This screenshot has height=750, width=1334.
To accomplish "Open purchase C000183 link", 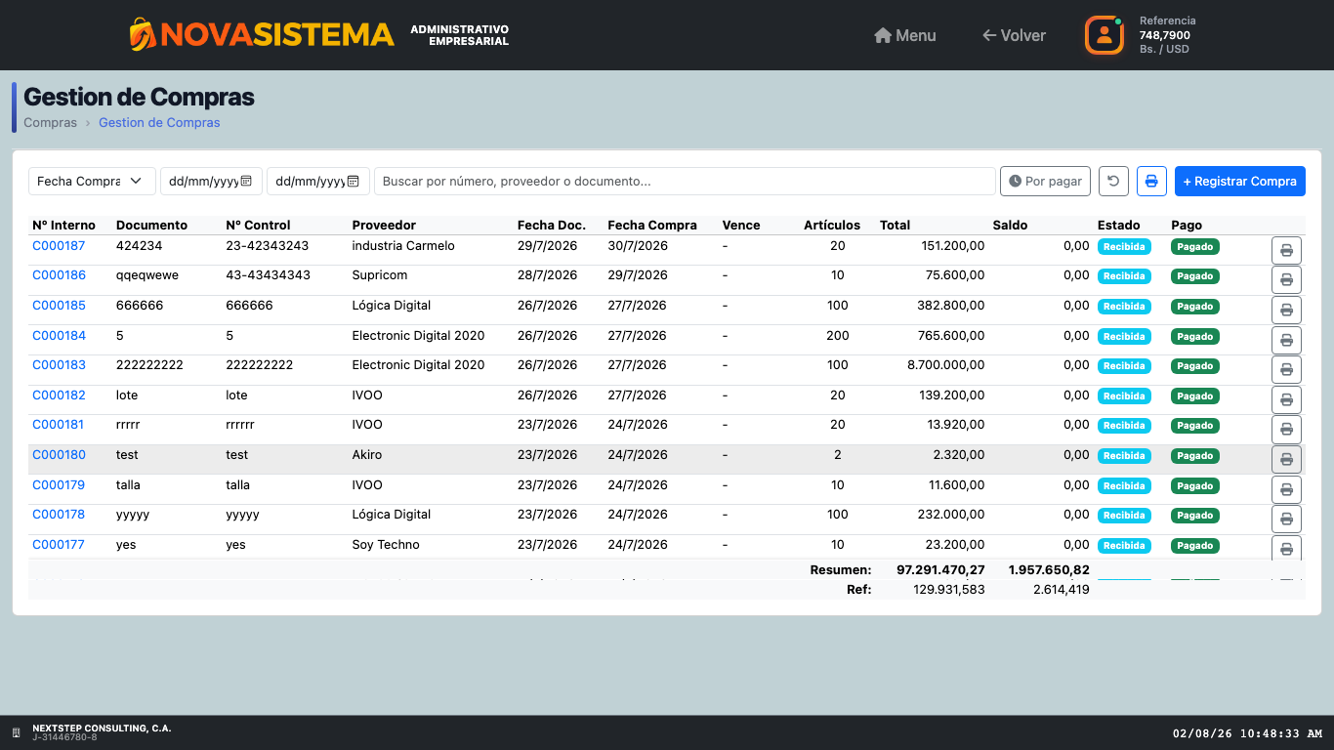I will click(x=59, y=365).
